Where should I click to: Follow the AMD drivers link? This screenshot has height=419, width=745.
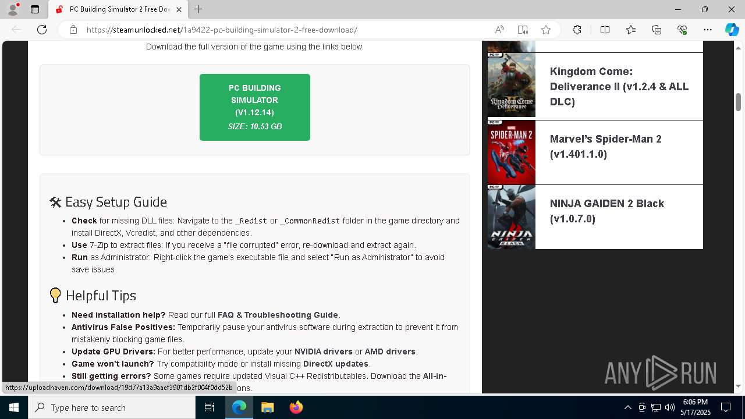[389, 351]
